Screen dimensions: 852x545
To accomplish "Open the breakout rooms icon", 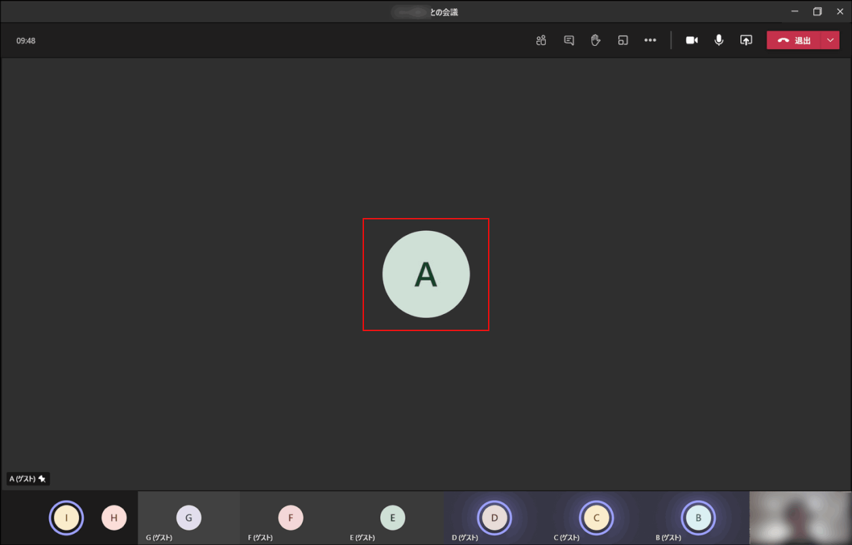I will [x=622, y=40].
